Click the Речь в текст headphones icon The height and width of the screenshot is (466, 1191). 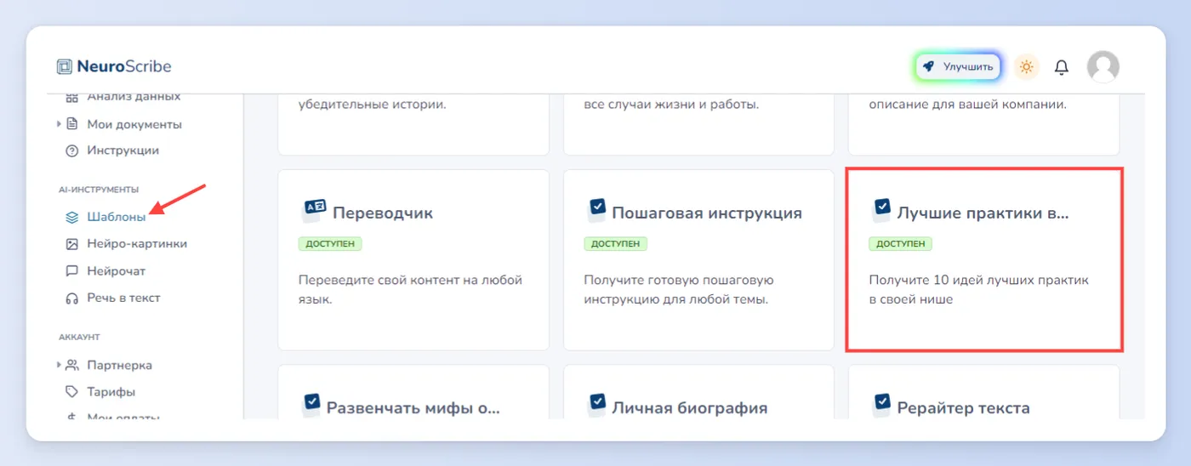click(72, 298)
